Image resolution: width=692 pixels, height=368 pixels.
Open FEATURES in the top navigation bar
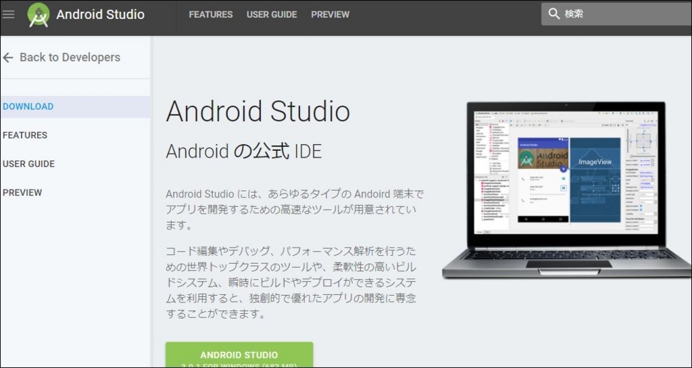[211, 15]
